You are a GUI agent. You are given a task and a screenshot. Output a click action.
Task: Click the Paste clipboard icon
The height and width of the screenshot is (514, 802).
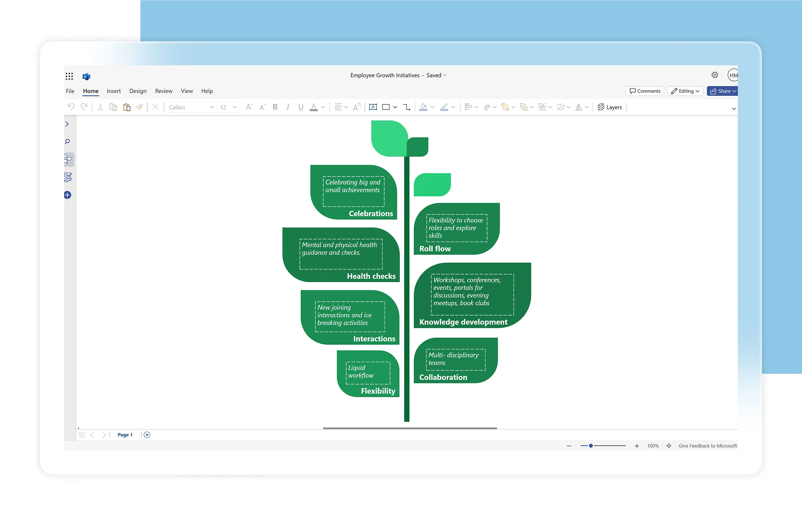coord(127,107)
